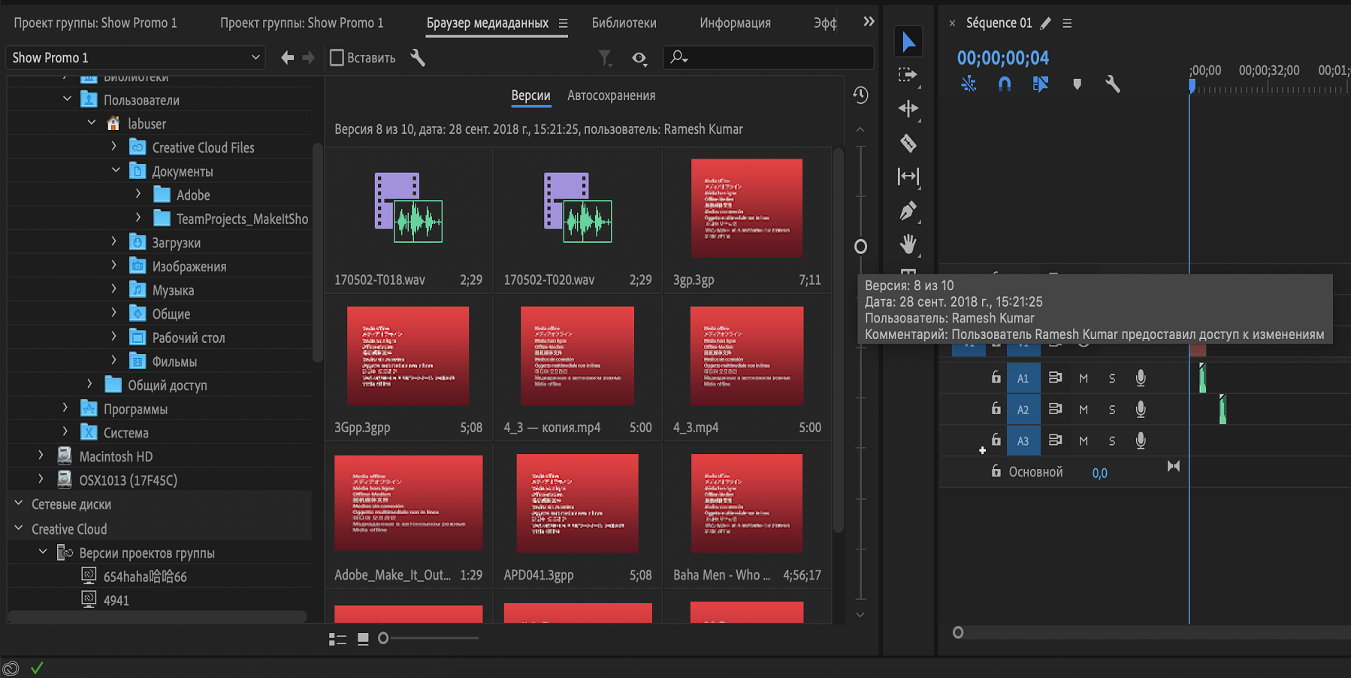This screenshot has height=678, width=1351.
Task: Open the Информация panel tab
Action: click(735, 23)
